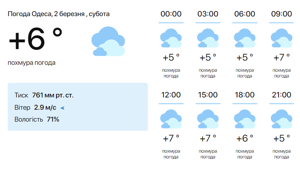Click the cloud icon under 21:00
Viewport: 300px width, 173px height.
282,119
